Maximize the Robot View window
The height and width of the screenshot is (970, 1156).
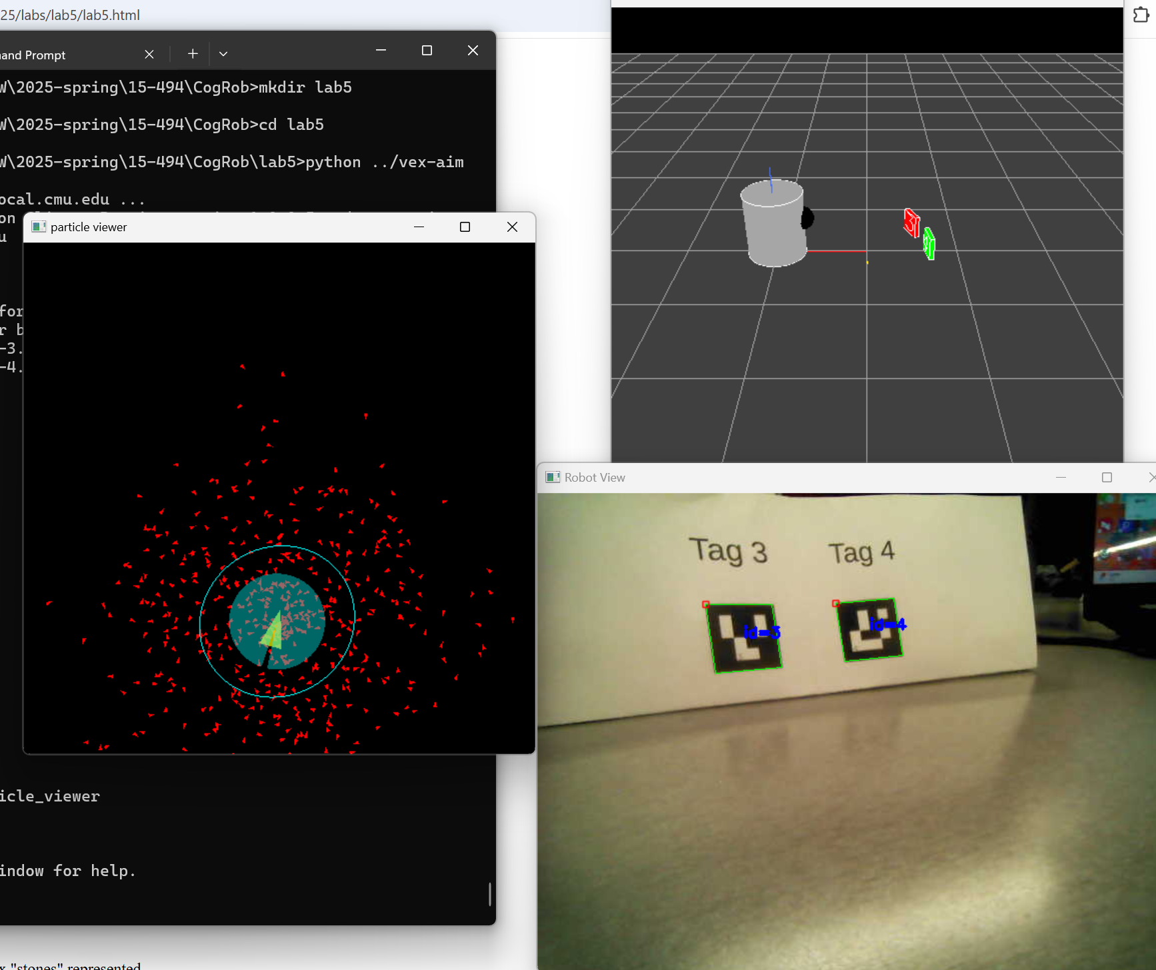click(1107, 478)
